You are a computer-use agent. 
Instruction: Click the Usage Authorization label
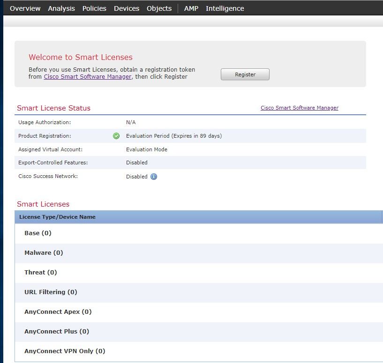point(45,122)
